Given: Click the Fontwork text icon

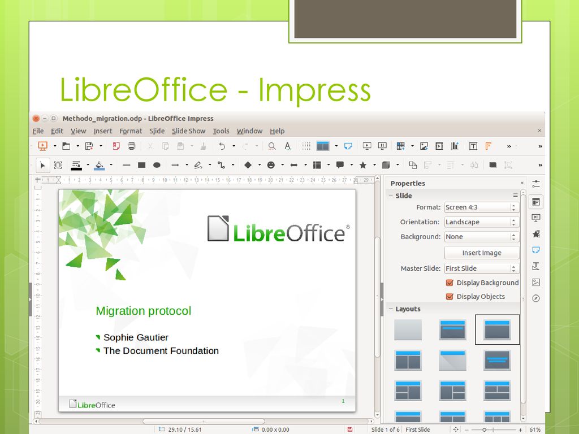Looking at the screenshot, I should tap(488, 146).
